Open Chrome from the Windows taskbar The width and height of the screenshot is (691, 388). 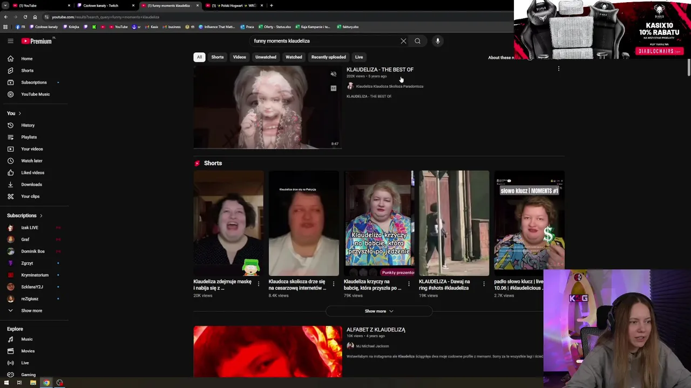click(46, 383)
